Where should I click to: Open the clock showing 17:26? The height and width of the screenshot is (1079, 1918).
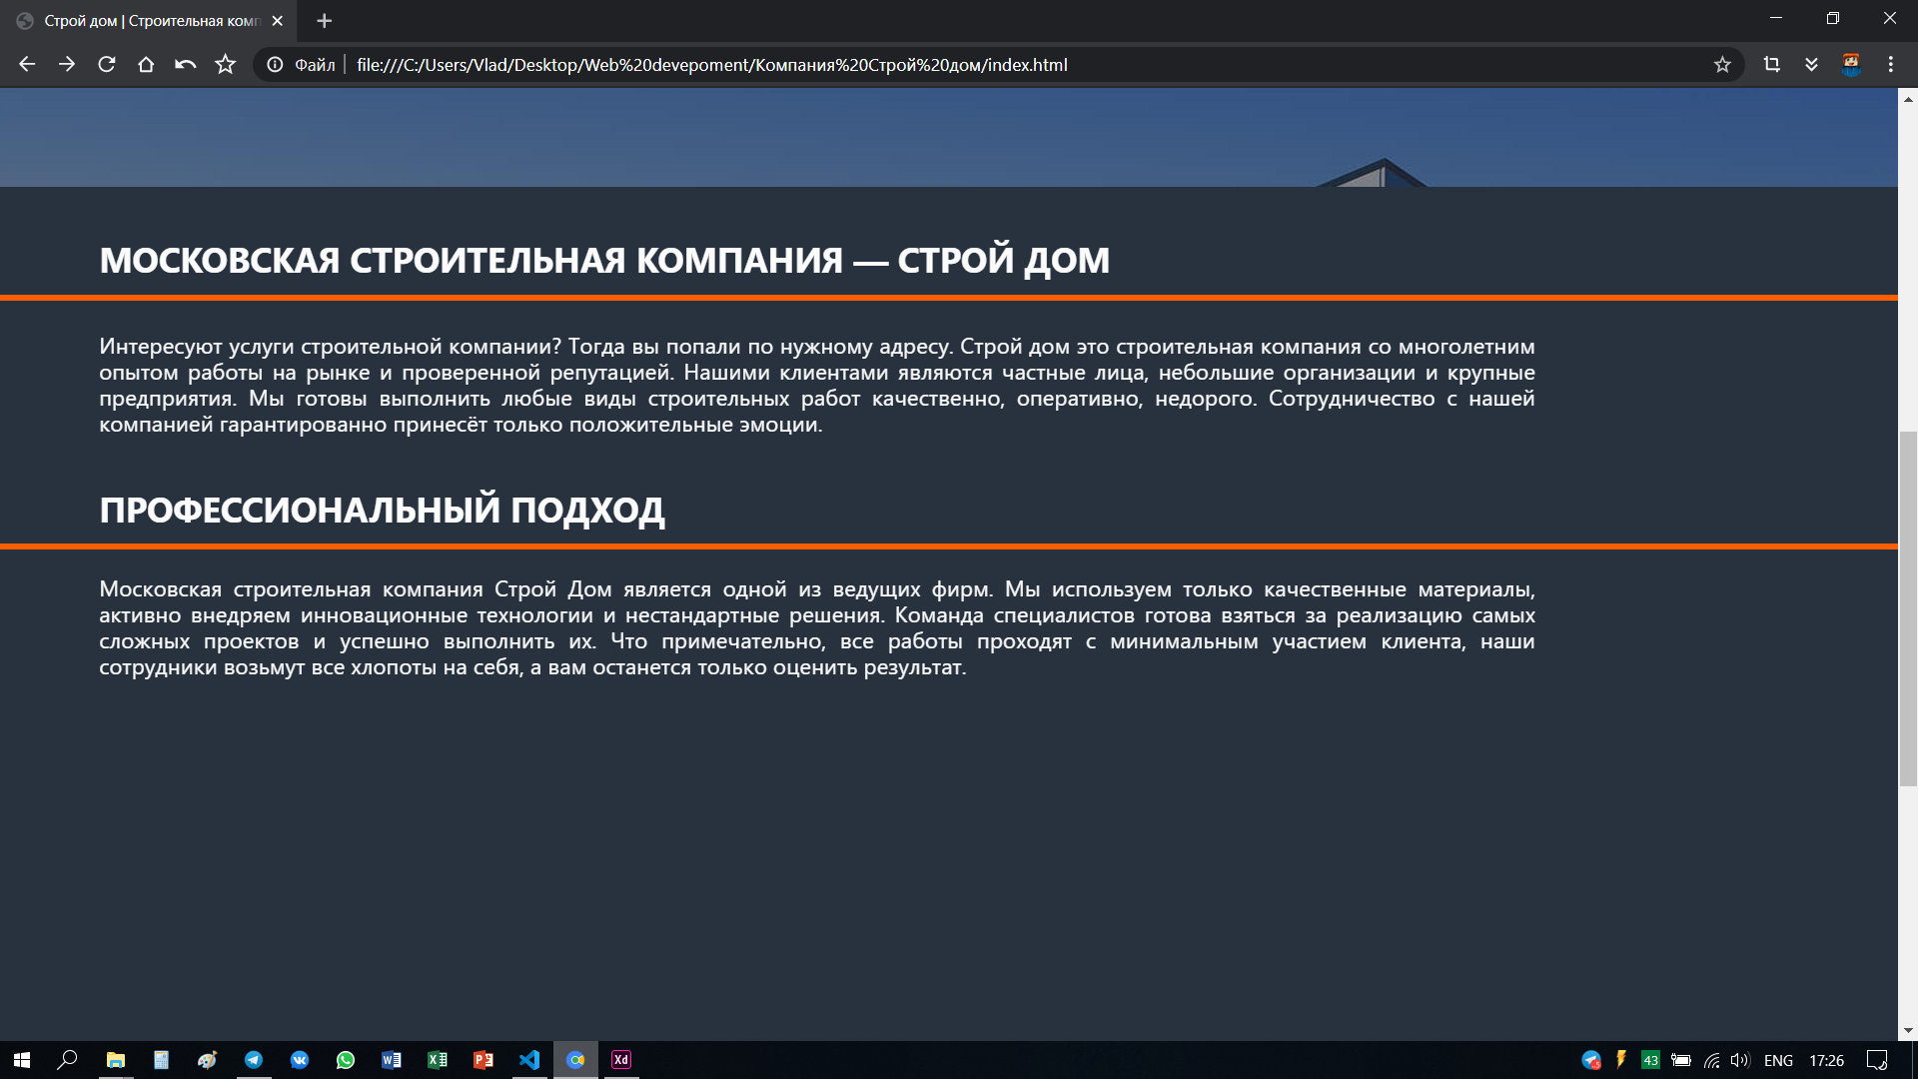pyautogui.click(x=1827, y=1060)
